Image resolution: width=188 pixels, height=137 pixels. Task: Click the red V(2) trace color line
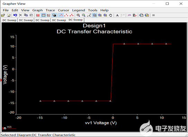[11, 129]
